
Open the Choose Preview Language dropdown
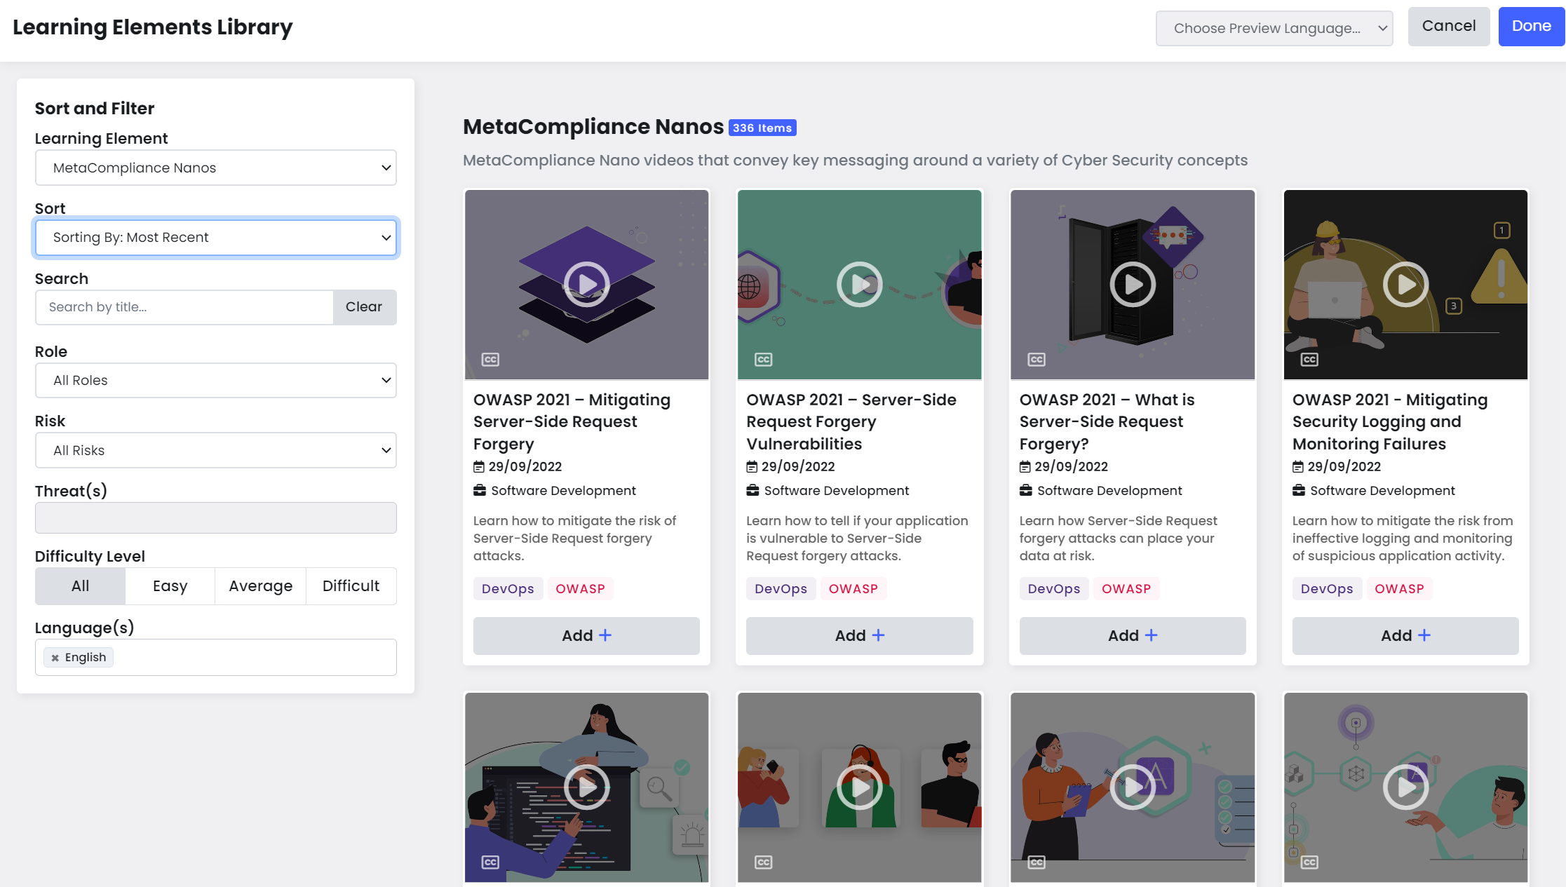(1274, 28)
